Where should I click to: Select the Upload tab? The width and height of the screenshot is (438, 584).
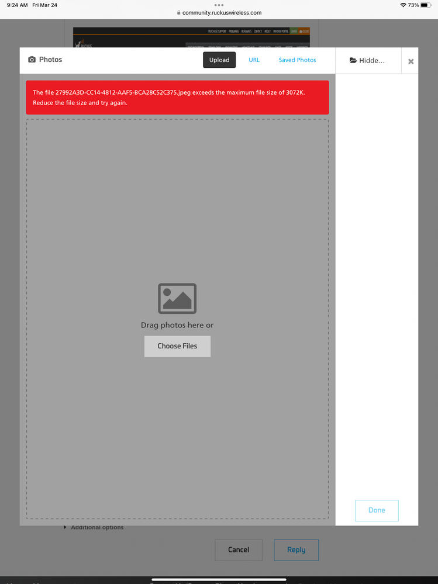(219, 60)
